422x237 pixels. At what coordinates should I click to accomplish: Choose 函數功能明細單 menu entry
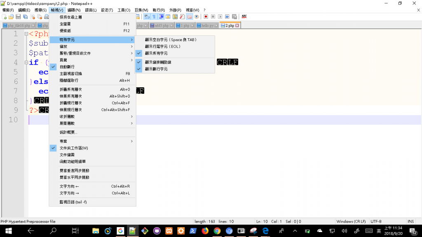[x=92, y=161]
